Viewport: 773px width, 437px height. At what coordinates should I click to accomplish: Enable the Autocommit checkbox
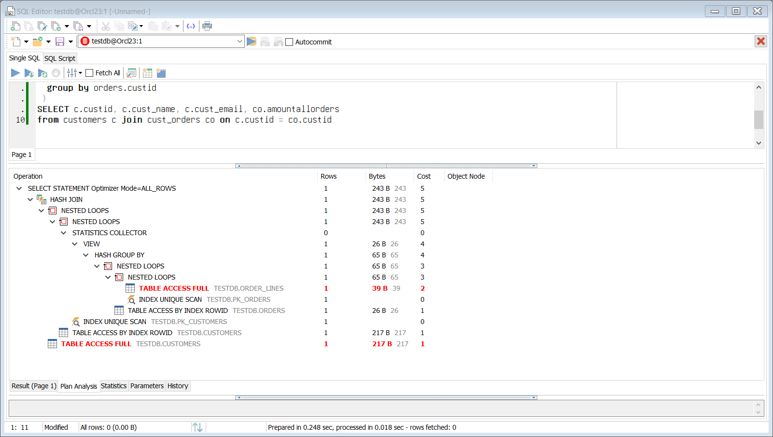(x=290, y=42)
